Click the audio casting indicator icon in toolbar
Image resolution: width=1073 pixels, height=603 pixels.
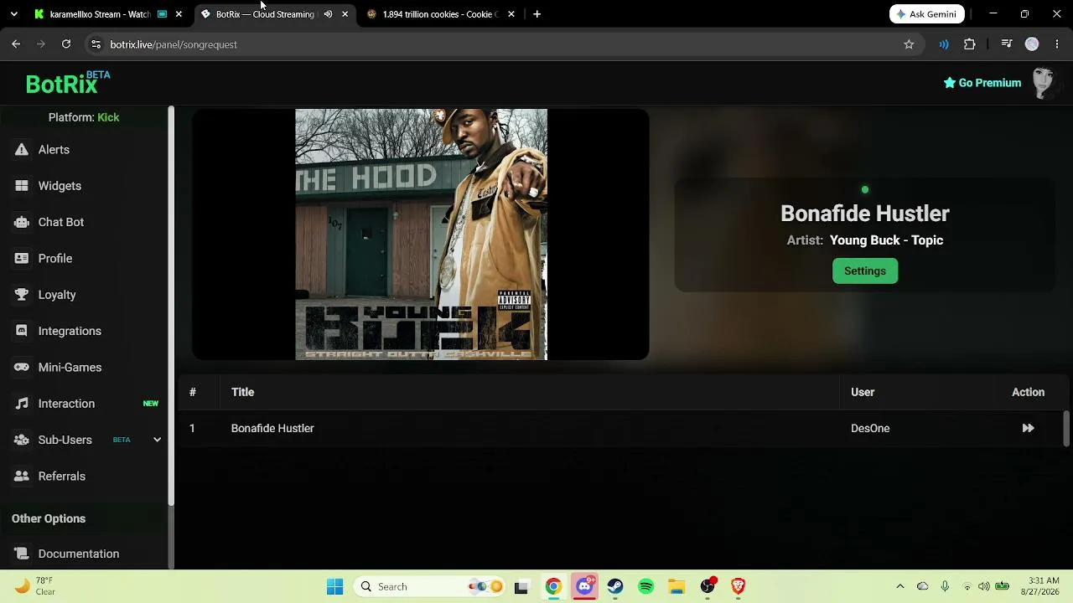[944, 44]
